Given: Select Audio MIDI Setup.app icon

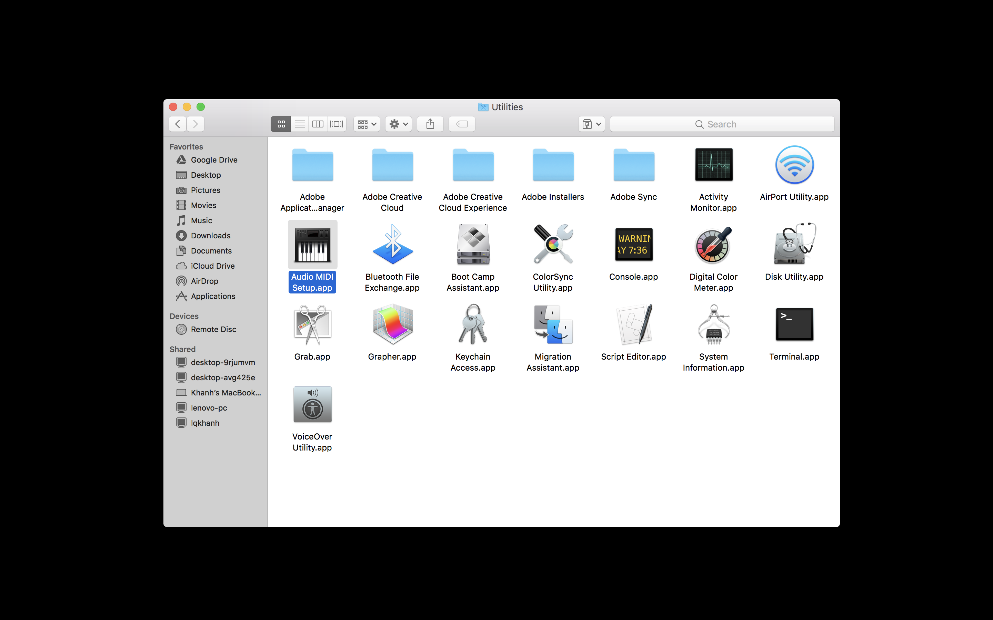Looking at the screenshot, I should (312, 245).
